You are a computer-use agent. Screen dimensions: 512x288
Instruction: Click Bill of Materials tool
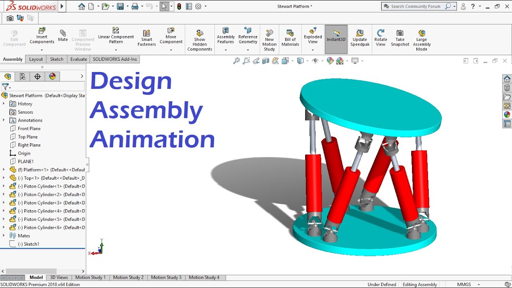pos(290,38)
